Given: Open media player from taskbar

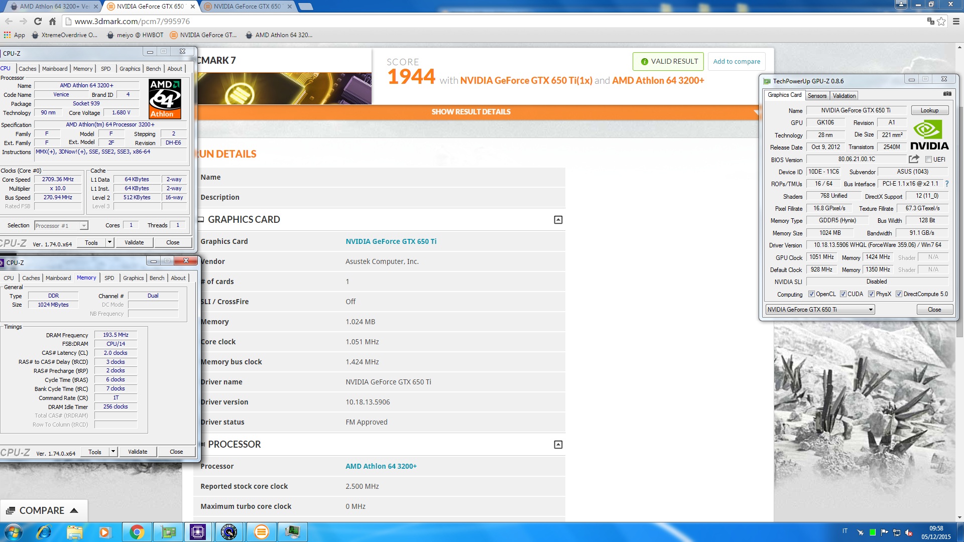Looking at the screenshot, I should 104,532.
